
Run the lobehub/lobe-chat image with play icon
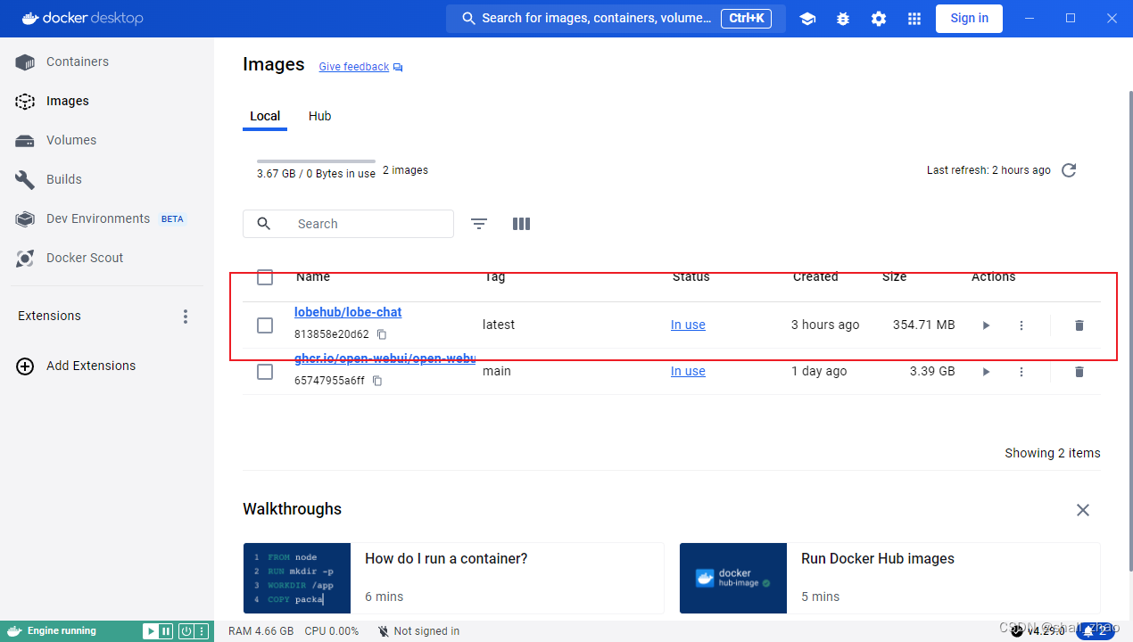(986, 325)
